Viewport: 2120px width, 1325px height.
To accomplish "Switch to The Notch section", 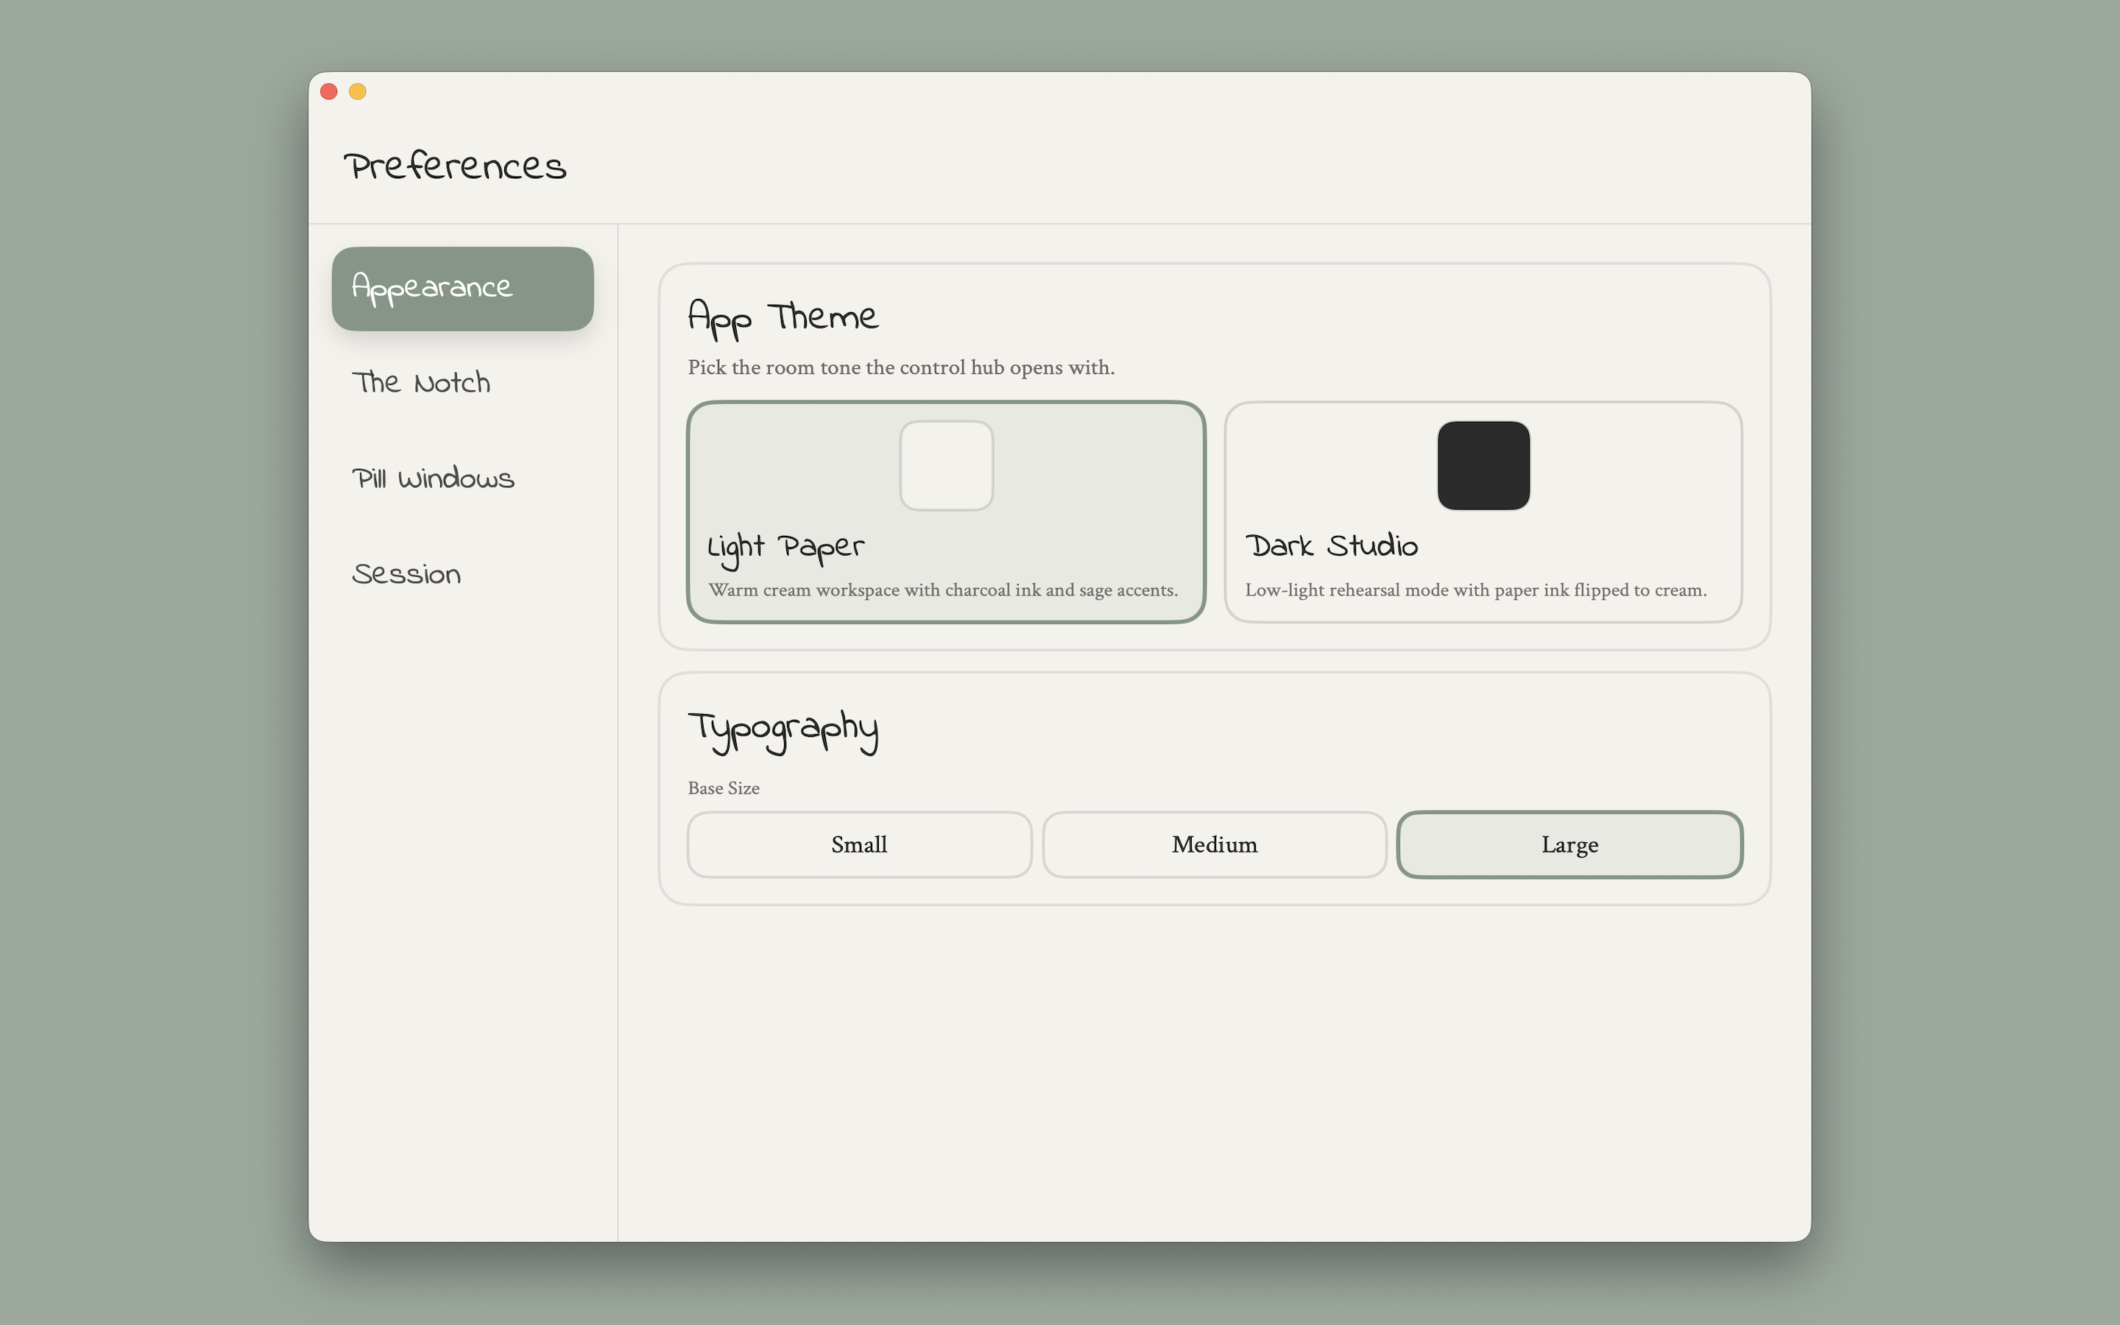I will 462,383.
